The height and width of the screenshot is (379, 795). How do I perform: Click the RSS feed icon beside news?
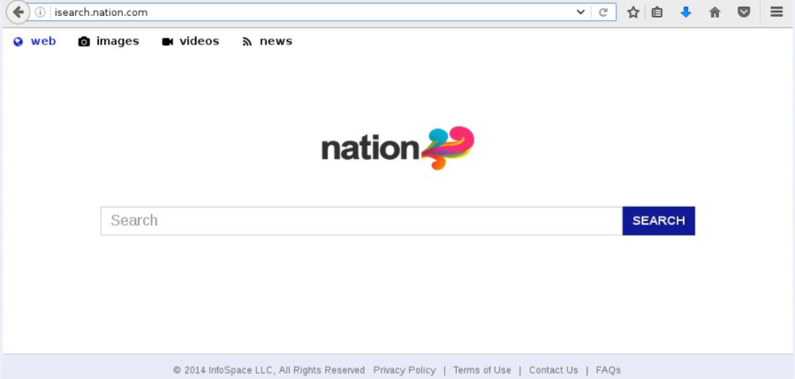point(247,42)
